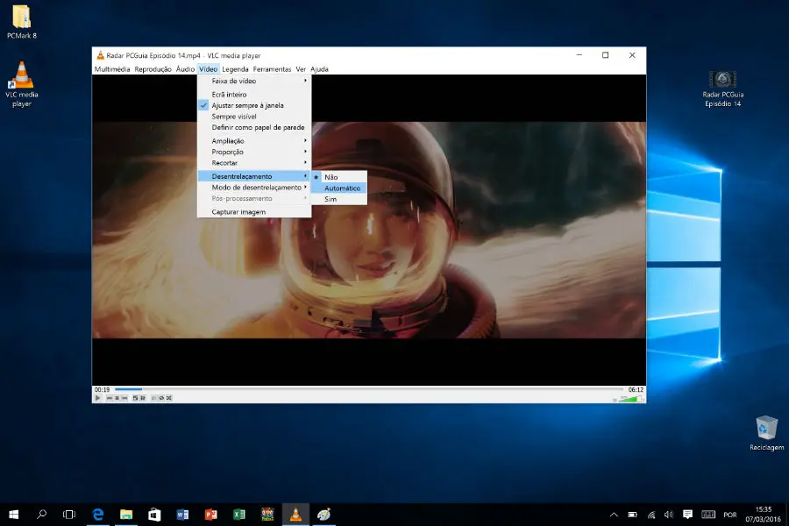Click the elapsed time 00:19 label
Screen dimensions: 789x526
point(103,389)
